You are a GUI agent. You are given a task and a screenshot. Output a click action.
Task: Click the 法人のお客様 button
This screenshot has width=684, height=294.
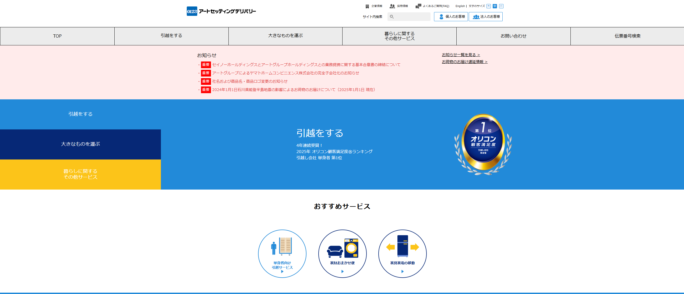tap(486, 17)
